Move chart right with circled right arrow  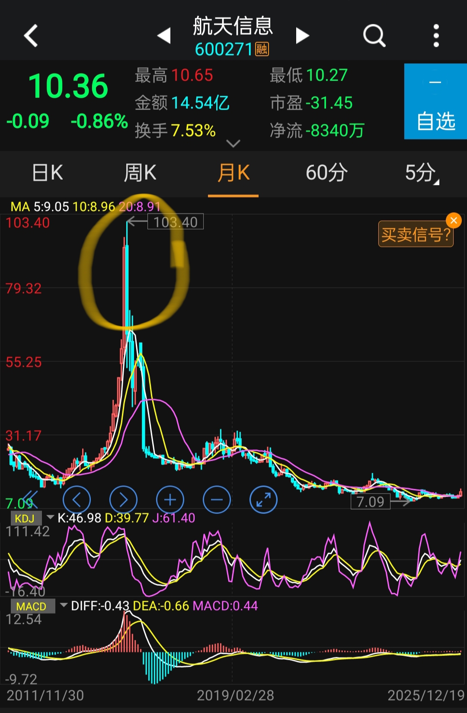(123, 500)
